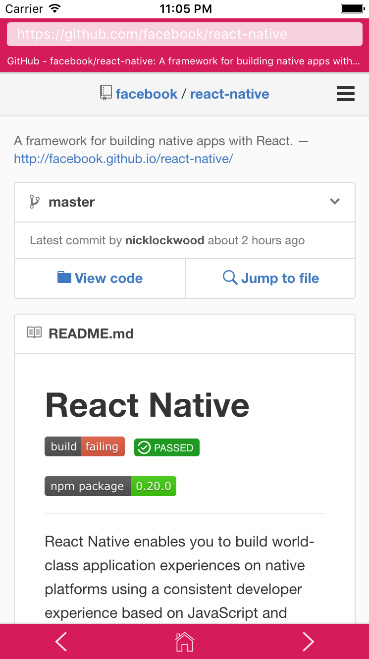Click the page title text under URL bar
This screenshot has width=369, height=659.
183,61
